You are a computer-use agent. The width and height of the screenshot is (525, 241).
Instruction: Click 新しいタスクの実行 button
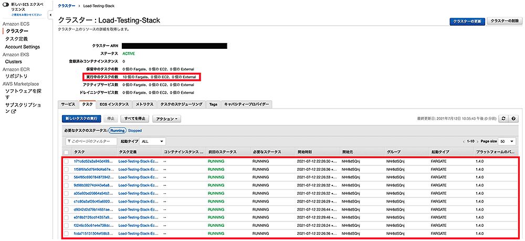[81, 119]
